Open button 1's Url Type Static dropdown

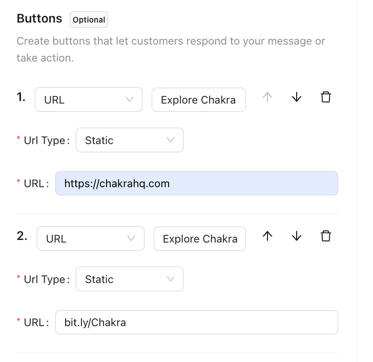[129, 140]
